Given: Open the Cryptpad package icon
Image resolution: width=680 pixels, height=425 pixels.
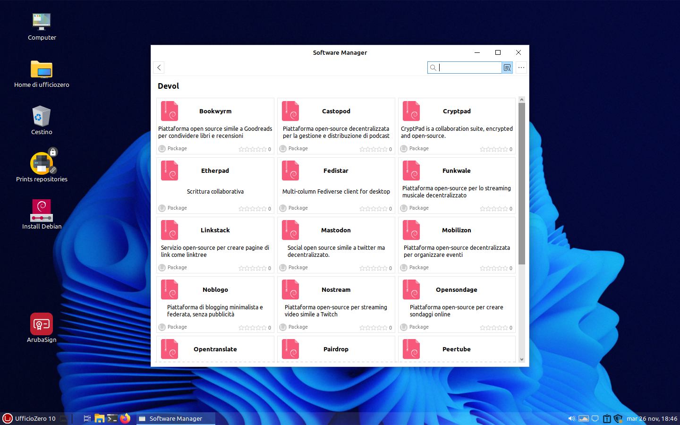Looking at the screenshot, I should 411,111.
